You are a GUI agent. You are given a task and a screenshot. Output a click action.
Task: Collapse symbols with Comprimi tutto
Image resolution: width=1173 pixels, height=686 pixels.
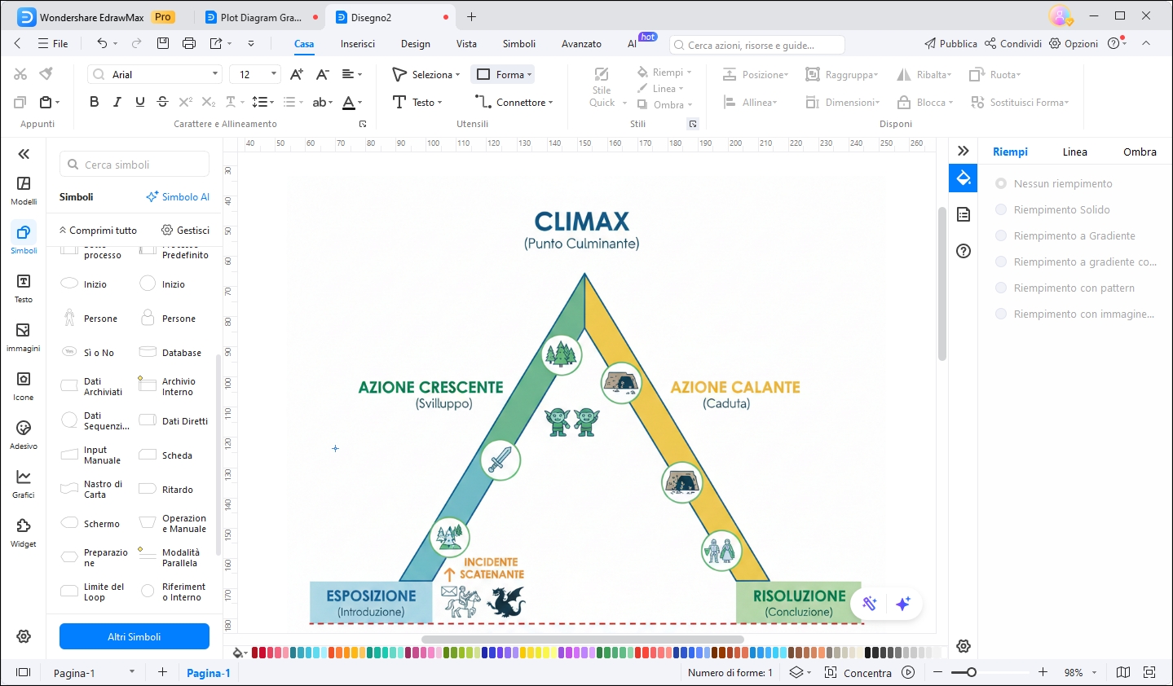[98, 230]
